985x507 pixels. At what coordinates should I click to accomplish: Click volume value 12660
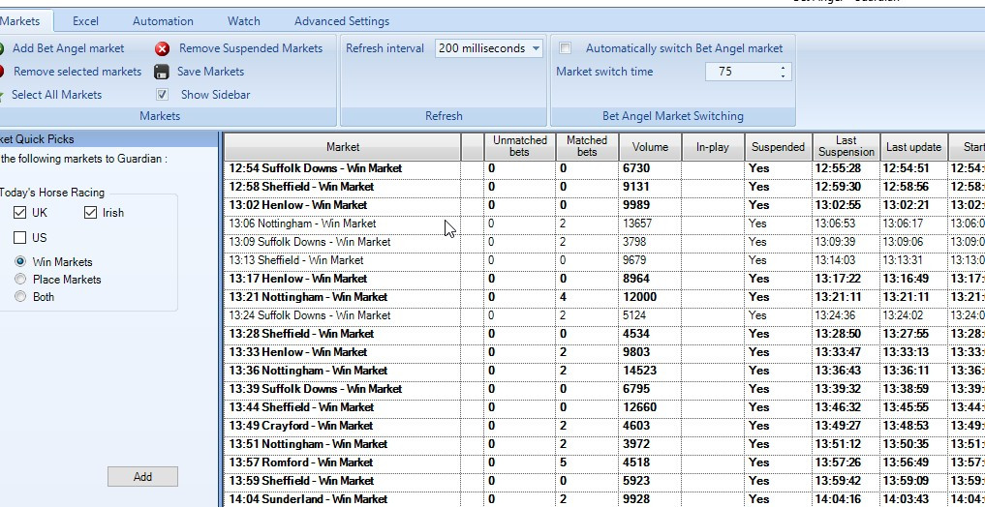(639, 407)
